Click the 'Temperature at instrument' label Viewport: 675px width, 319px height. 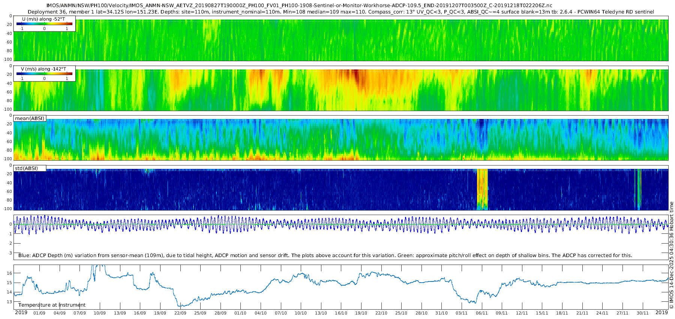click(x=52, y=305)
